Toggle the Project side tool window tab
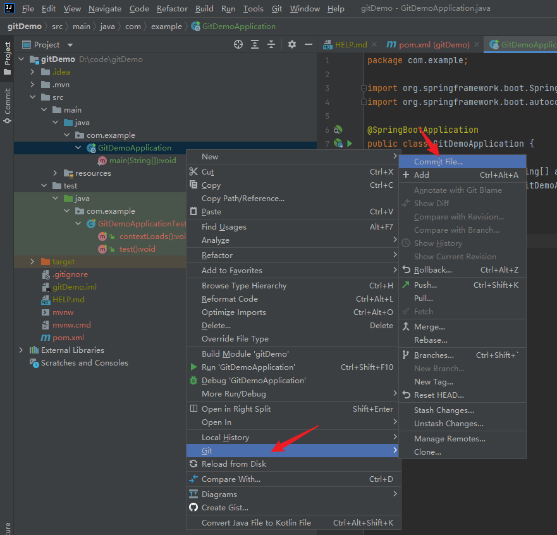The image size is (557, 535). point(7,58)
